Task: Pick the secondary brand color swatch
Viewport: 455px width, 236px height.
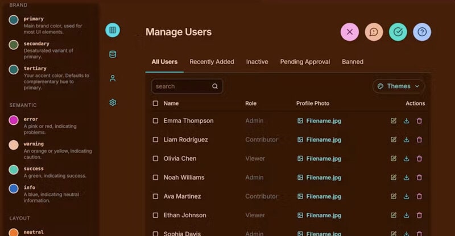Action: [14, 45]
